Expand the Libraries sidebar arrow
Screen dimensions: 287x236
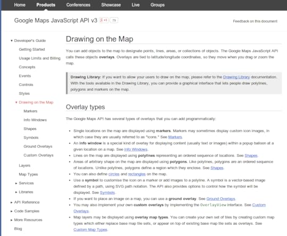(16, 192)
